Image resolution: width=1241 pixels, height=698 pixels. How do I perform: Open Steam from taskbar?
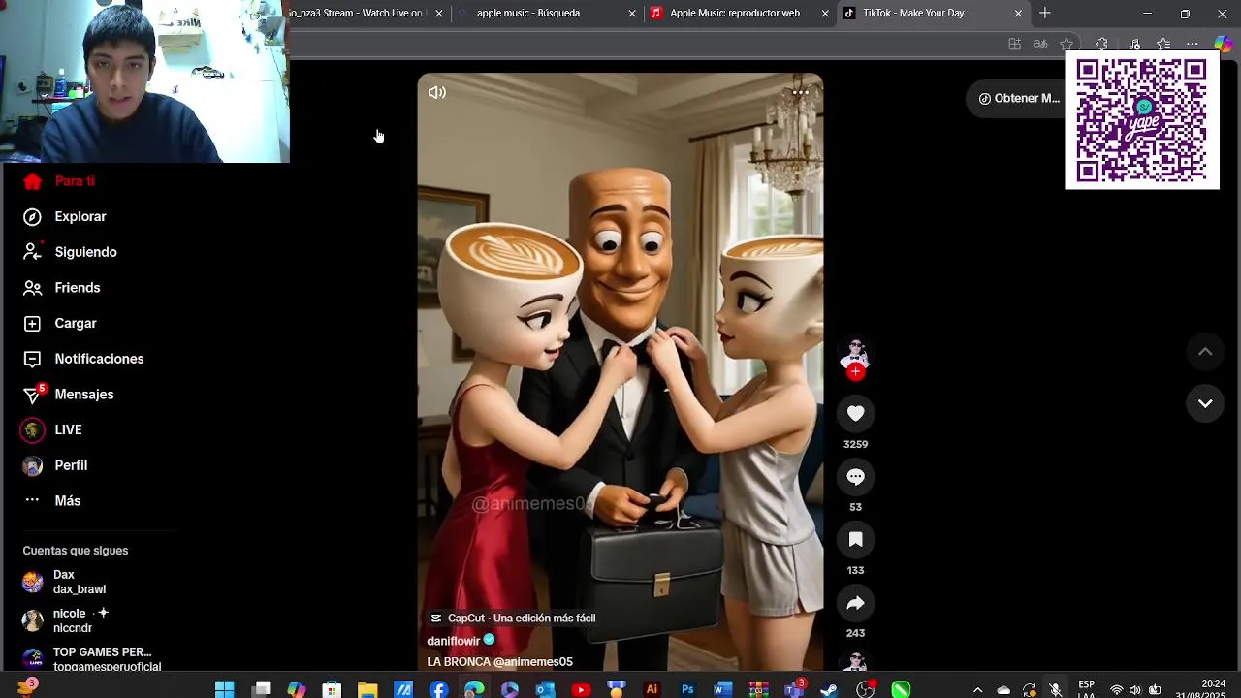830,689
